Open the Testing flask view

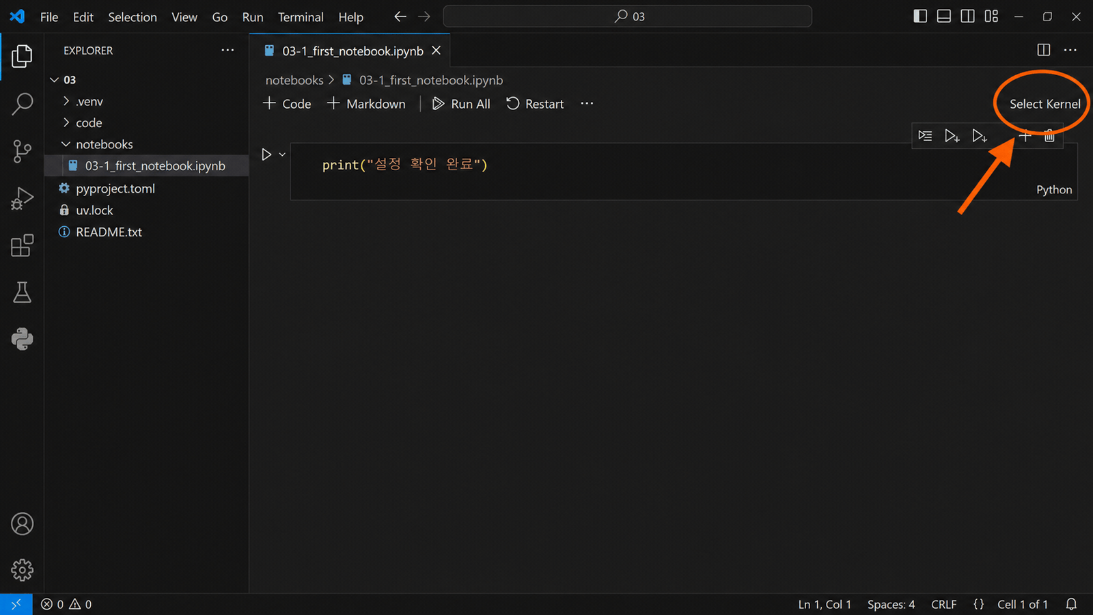22,292
